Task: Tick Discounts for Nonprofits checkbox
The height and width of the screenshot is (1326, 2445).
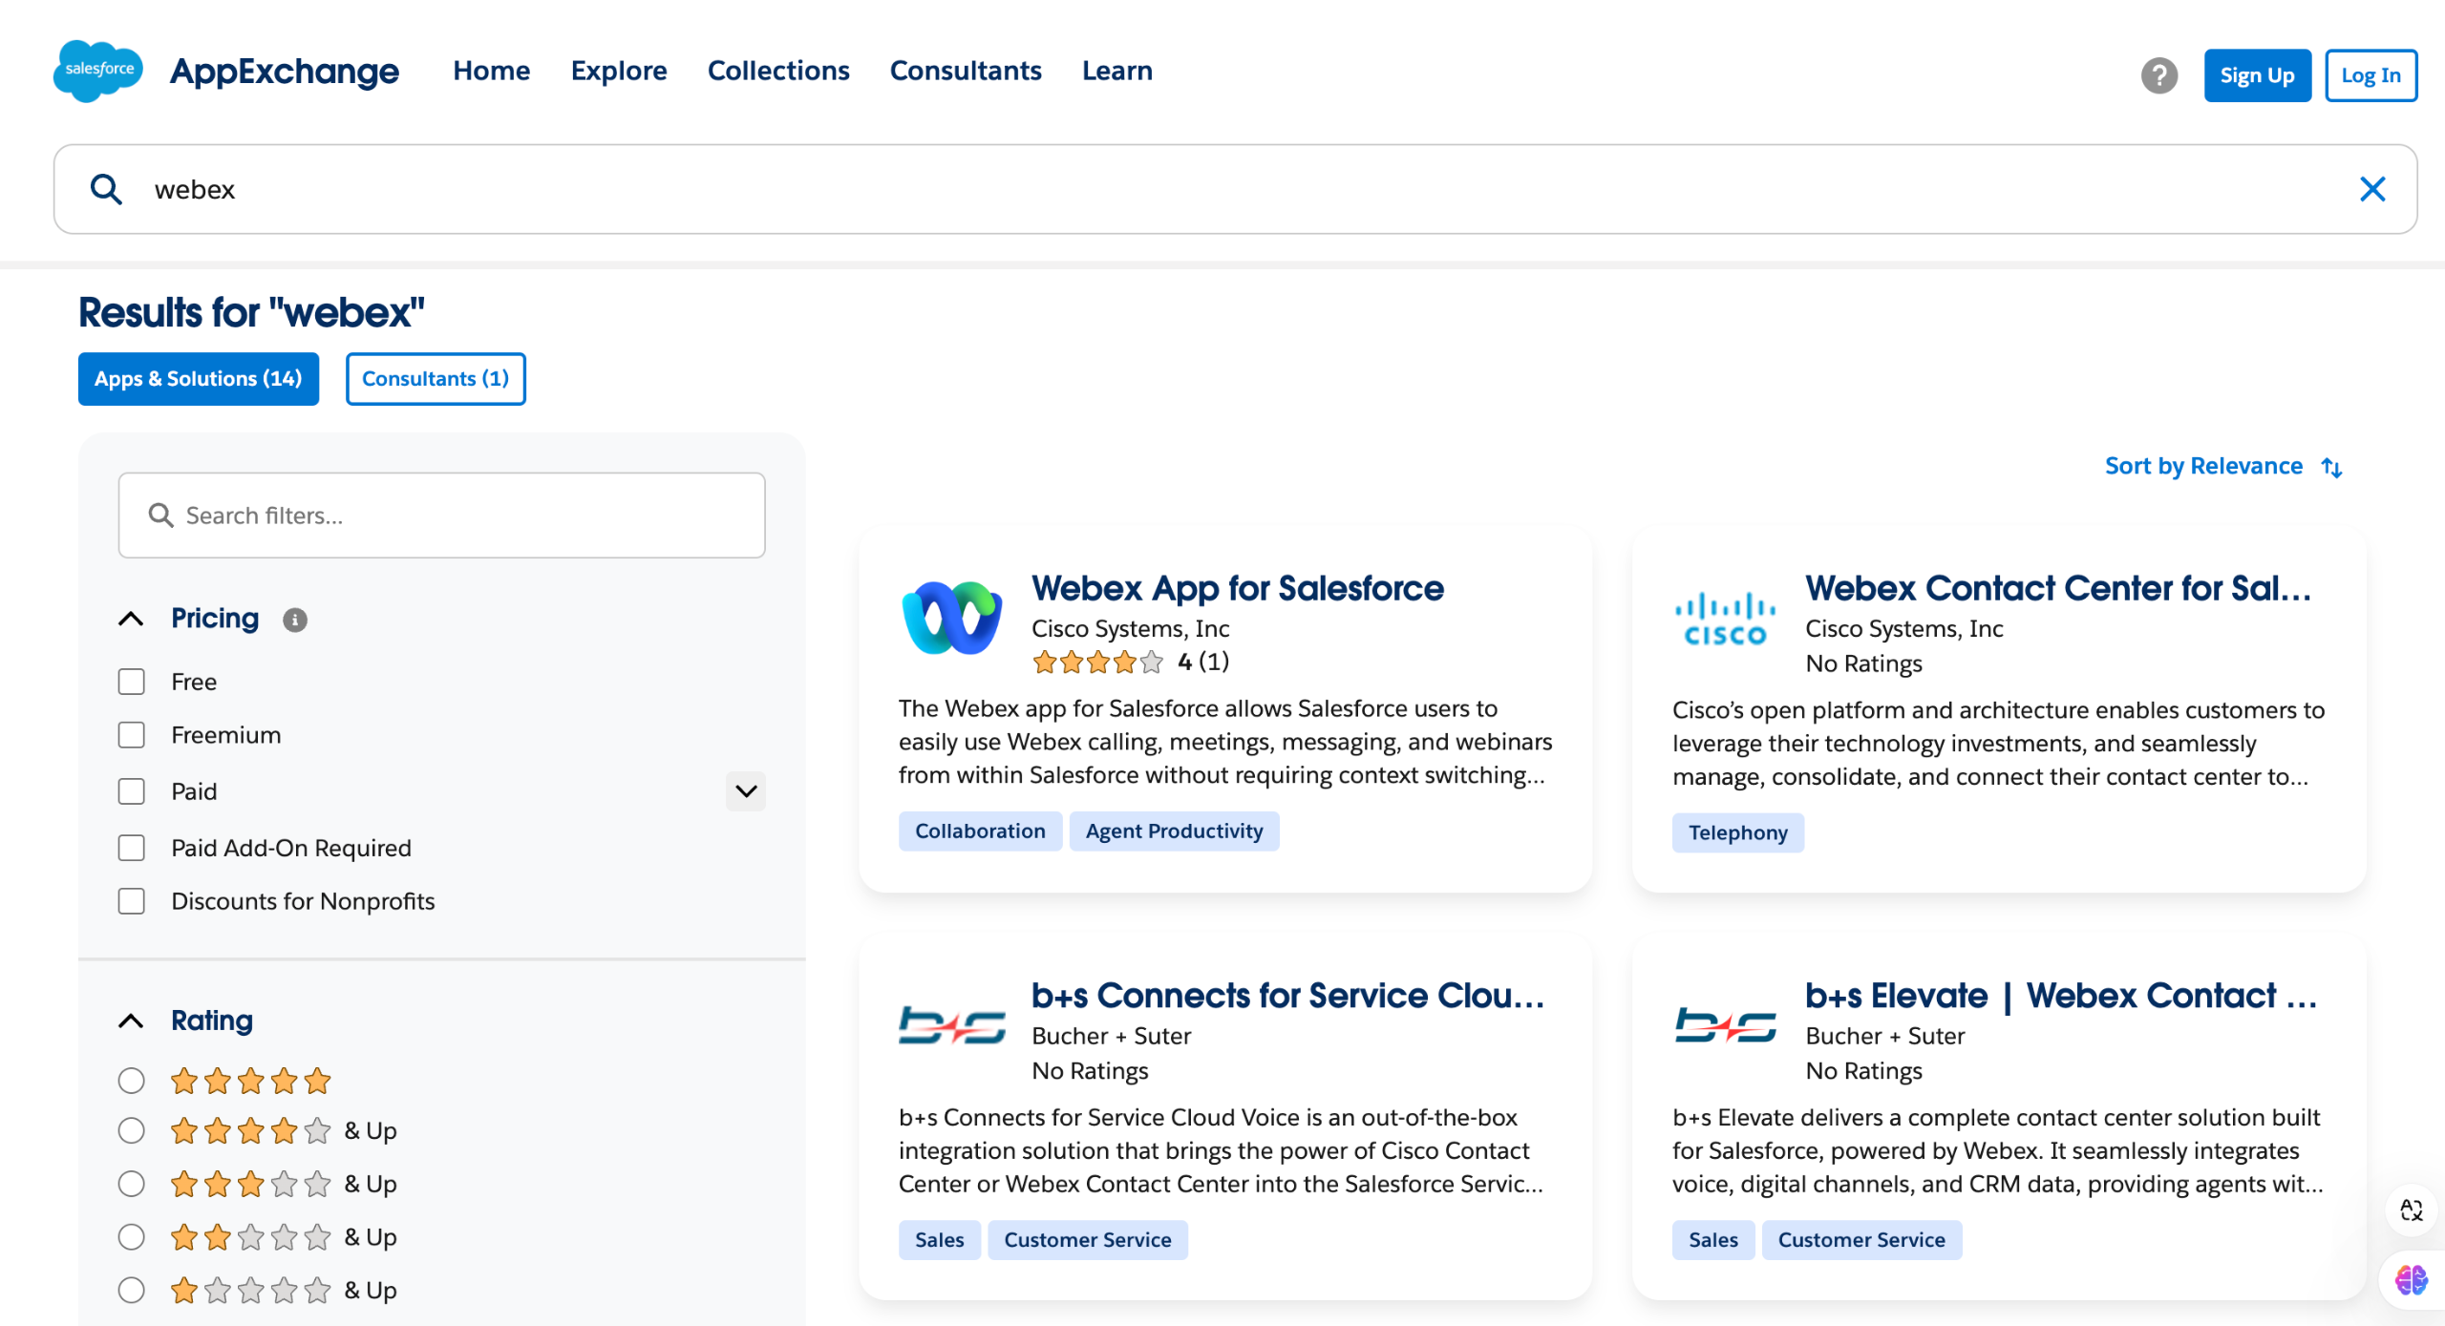Action: (132, 901)
